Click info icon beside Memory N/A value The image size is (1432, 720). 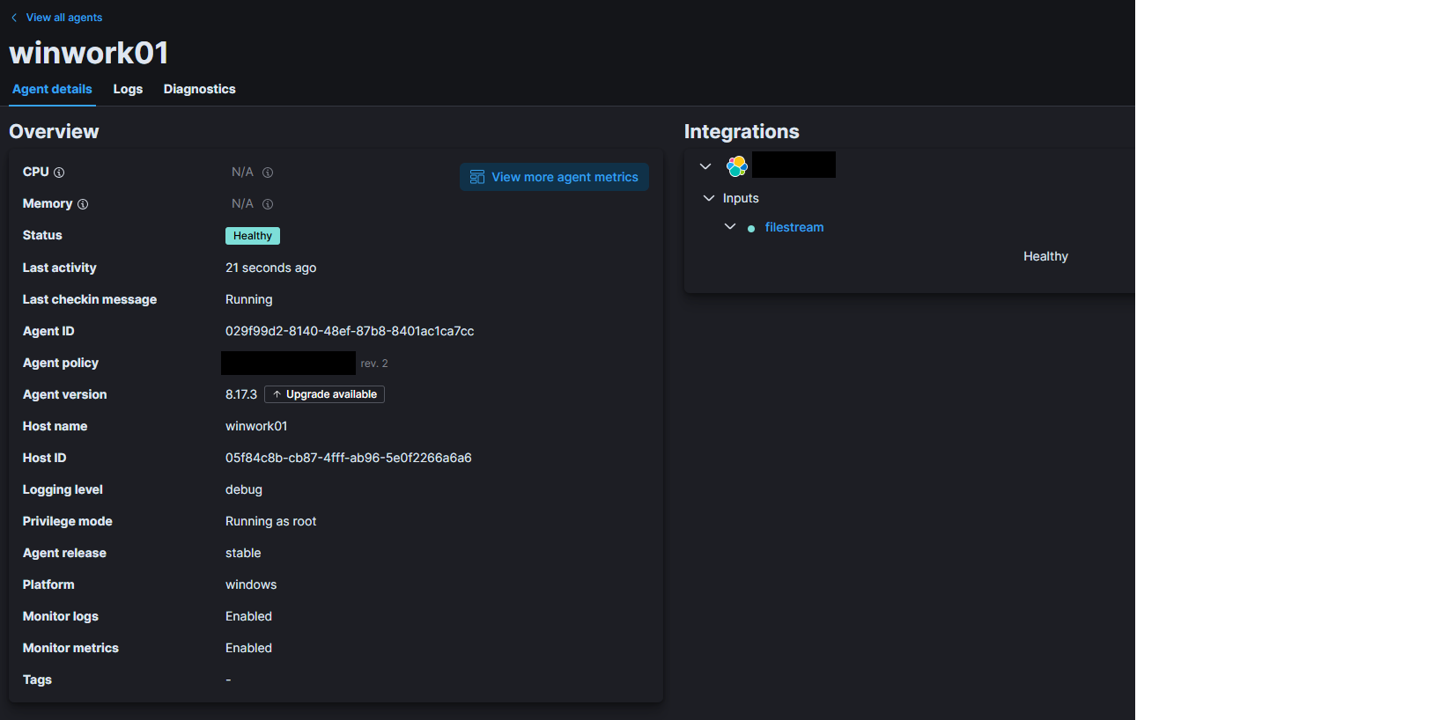[x=268, y=204]
